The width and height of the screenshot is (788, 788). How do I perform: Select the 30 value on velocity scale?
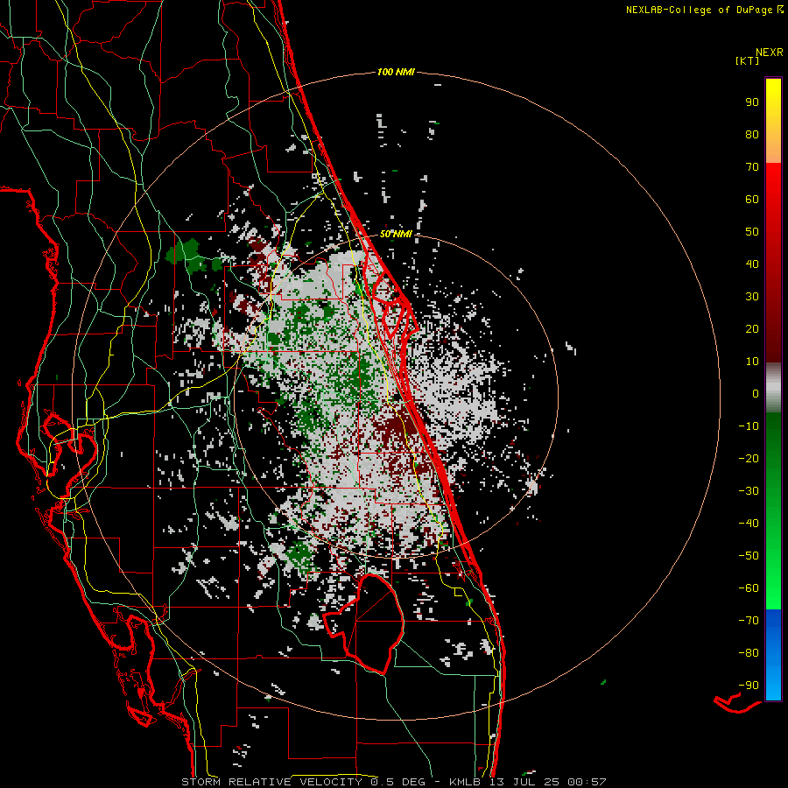[x=752, y=297]
